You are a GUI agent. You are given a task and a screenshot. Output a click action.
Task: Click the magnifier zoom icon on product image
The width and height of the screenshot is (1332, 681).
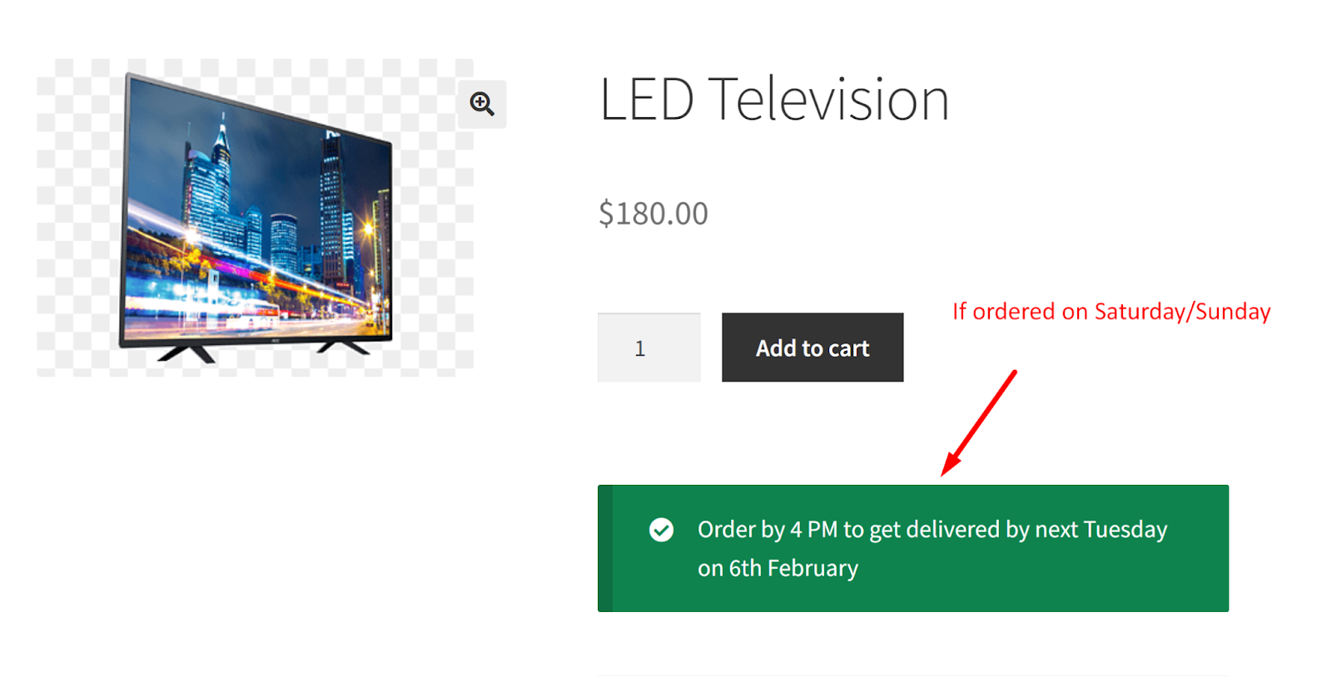pyautogui.click(x=482, y=104)
